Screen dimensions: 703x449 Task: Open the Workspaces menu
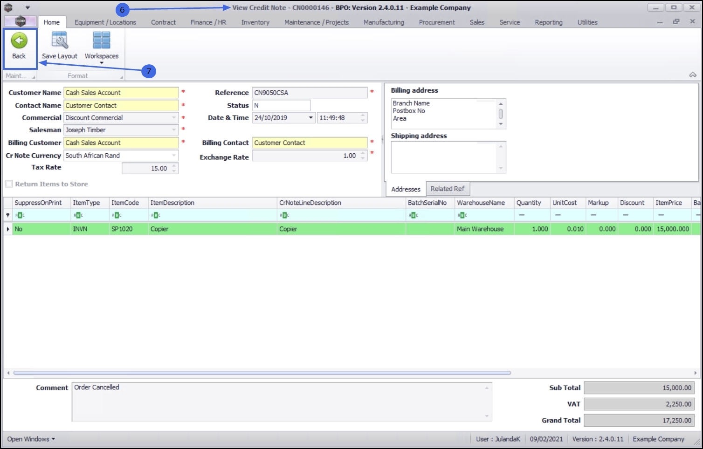(x=102, y=47)
